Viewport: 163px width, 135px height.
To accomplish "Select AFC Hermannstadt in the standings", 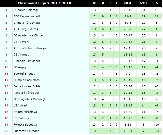I will click(27, 16).
